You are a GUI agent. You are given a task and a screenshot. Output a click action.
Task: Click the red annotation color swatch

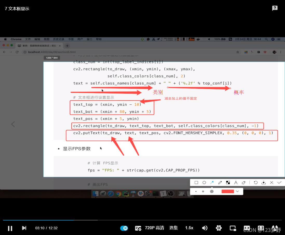[228, 191]
